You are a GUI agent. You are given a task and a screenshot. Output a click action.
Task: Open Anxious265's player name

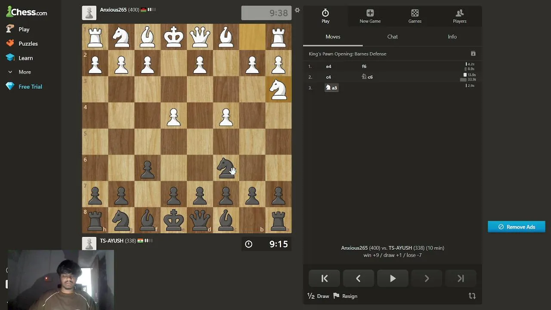tap(113, 9)
